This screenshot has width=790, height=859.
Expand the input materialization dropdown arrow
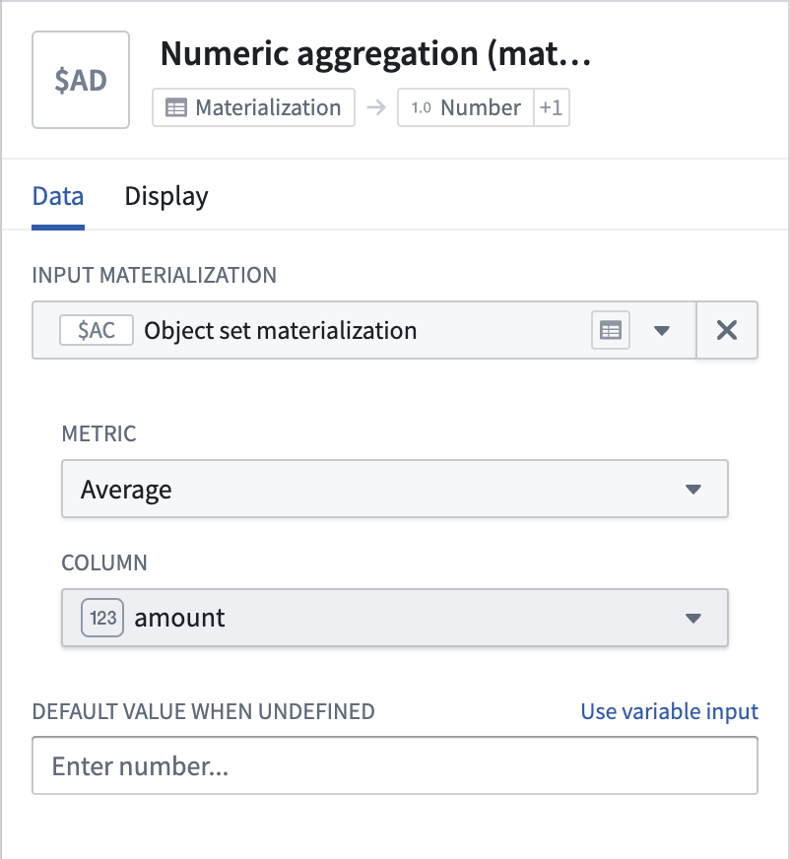[662, 330]
